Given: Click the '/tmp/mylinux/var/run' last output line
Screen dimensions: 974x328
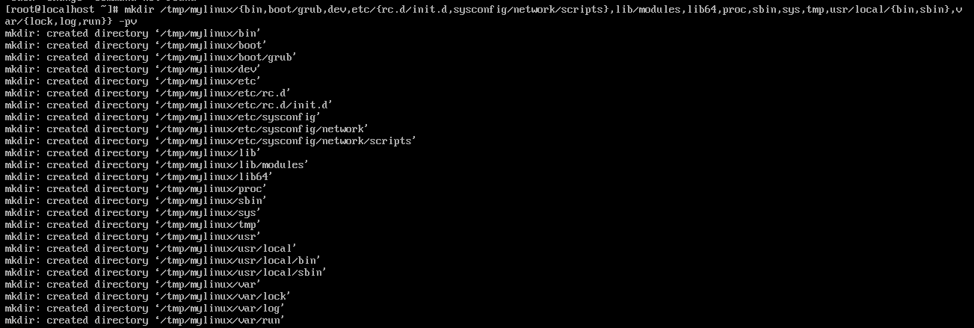Looking at the screenshot, I should point(144,320).
